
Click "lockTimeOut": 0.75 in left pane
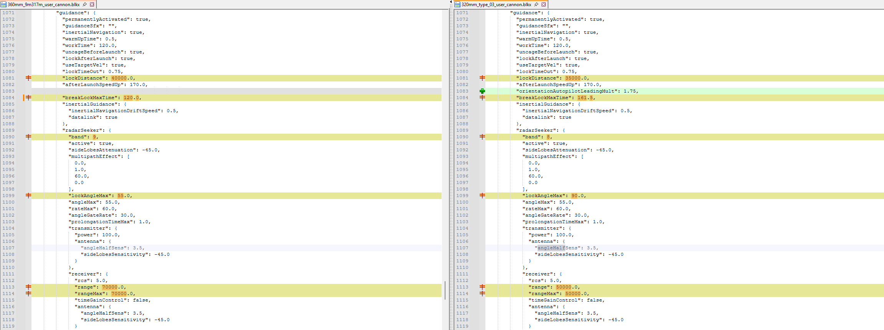pos(93,71)
